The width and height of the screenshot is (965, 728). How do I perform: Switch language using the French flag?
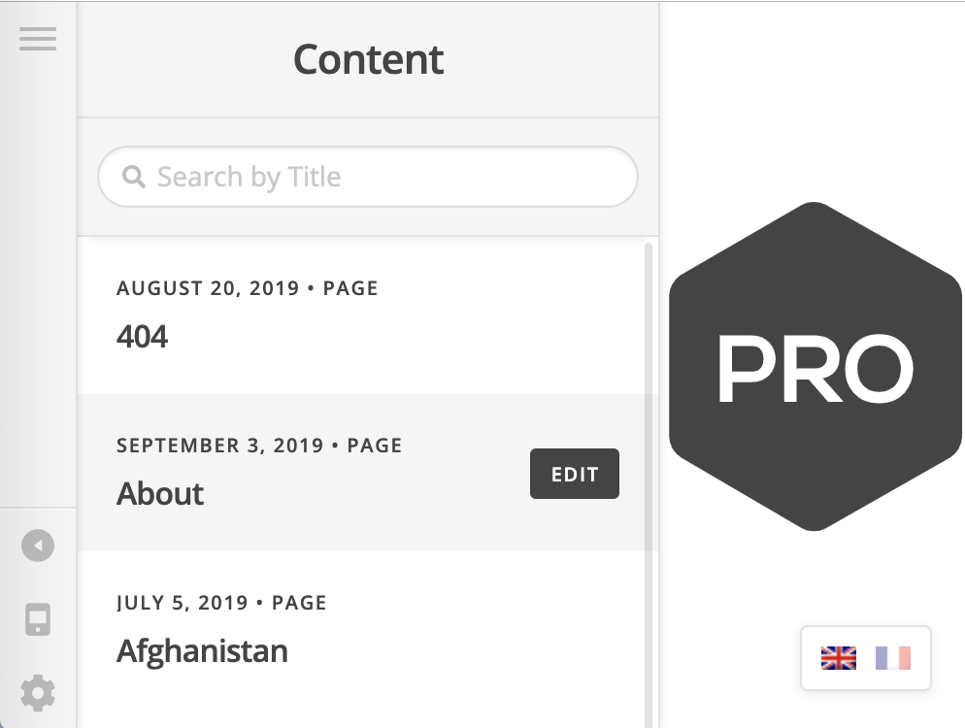click(892, 658)
